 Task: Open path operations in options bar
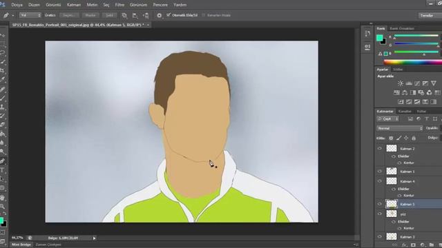(124, 15)
